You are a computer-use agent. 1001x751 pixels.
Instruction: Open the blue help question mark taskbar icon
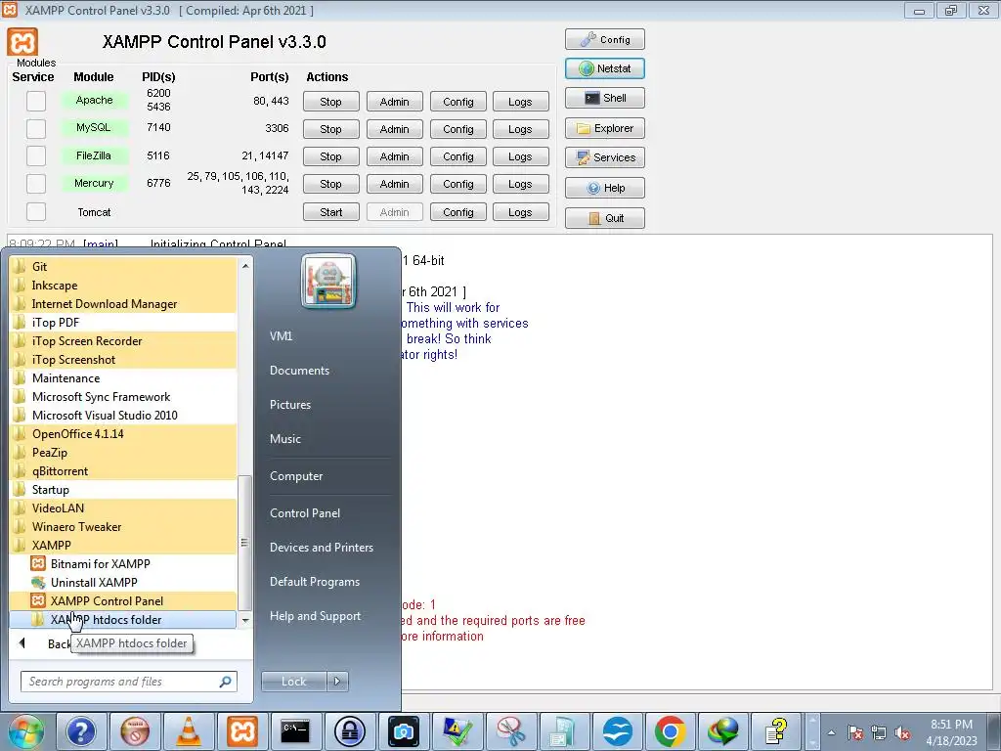click(81, 731)
